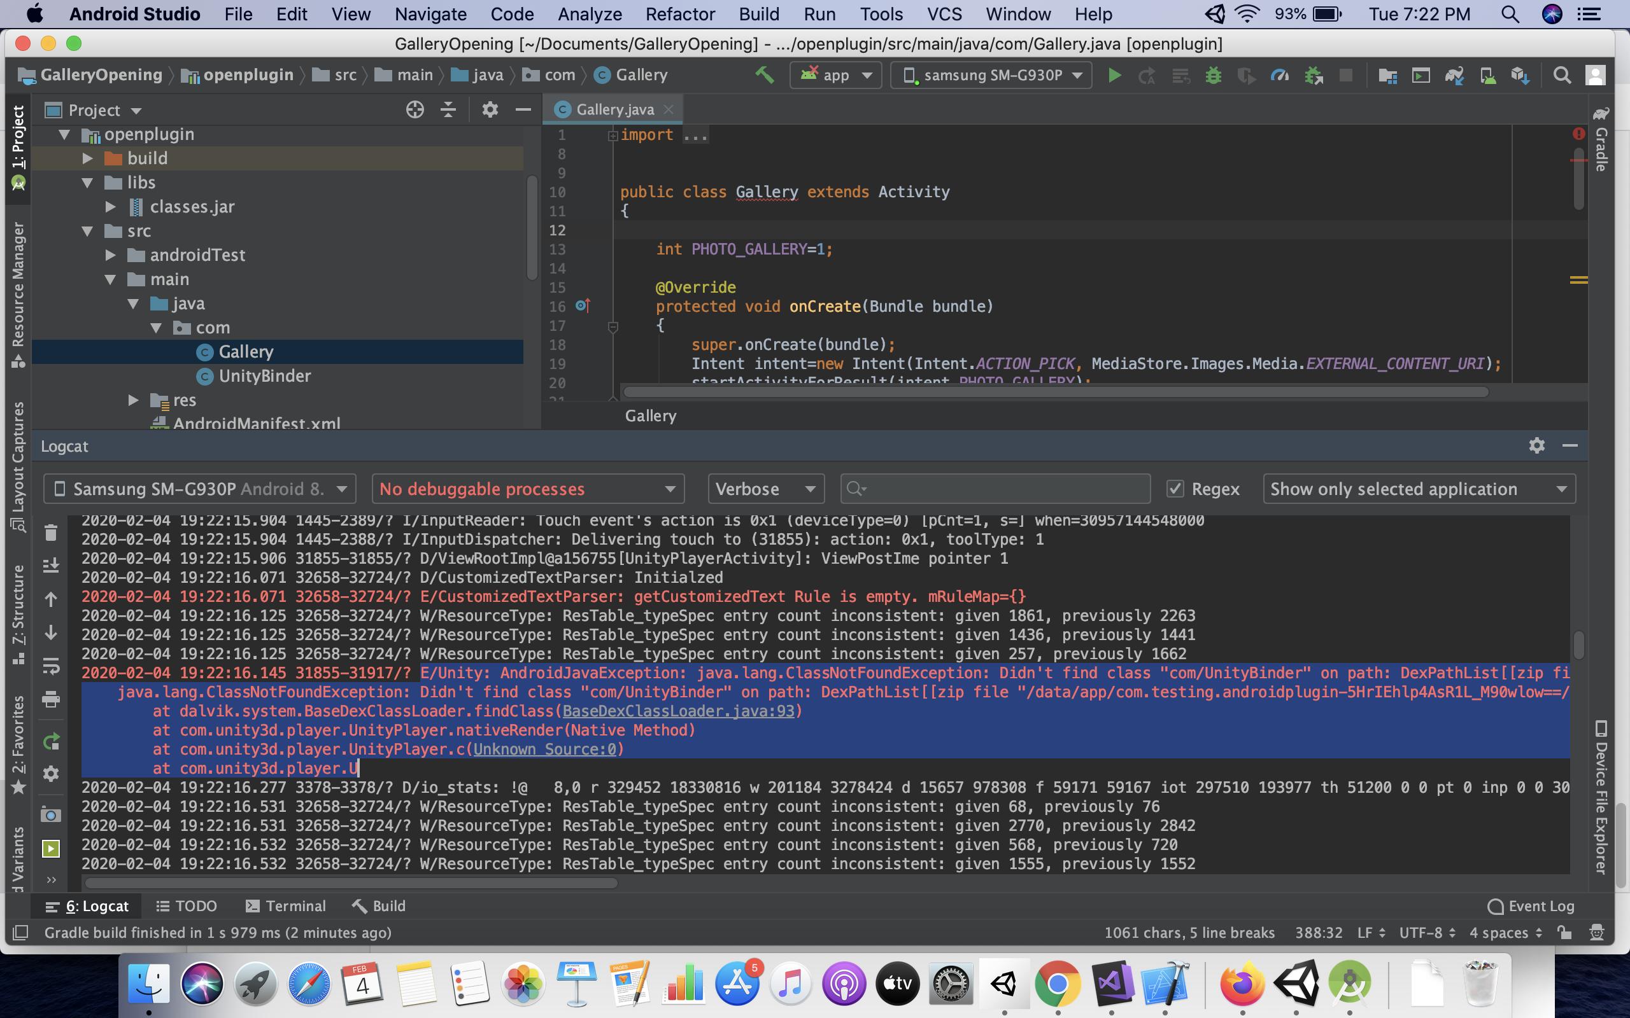Open the VCS menu

click(x=944, y=14)
